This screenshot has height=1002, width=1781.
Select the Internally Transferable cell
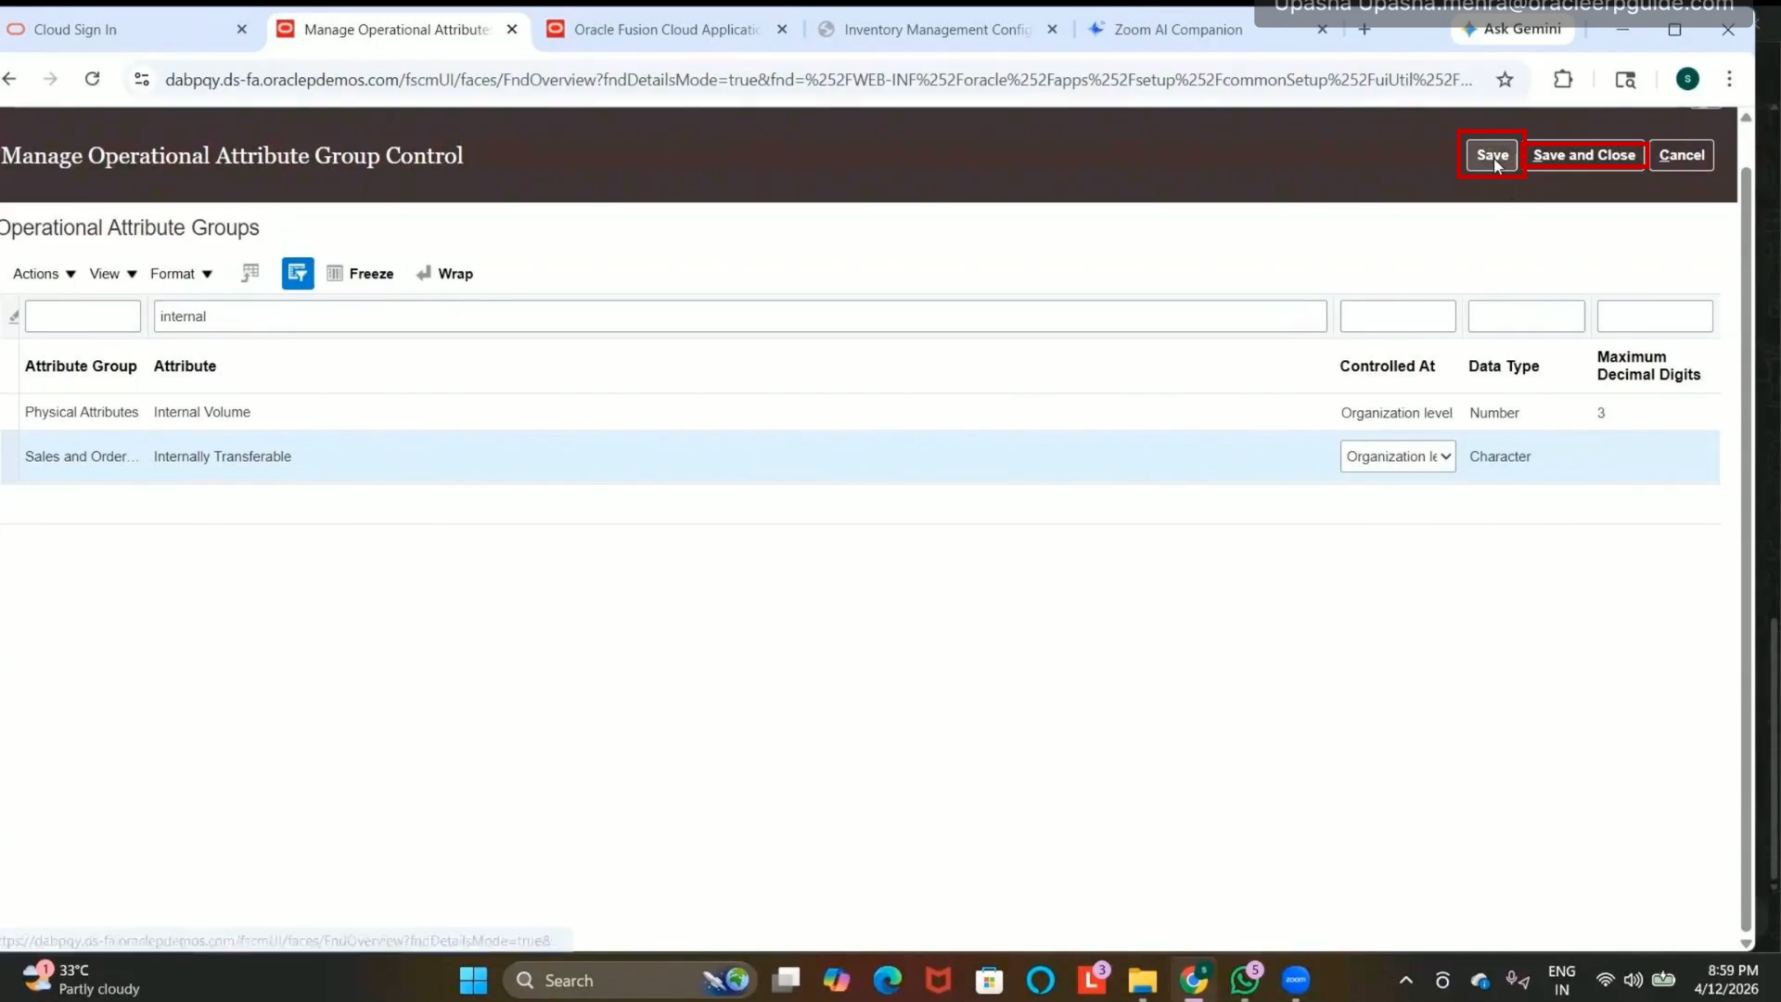click(x=222, y=456)
